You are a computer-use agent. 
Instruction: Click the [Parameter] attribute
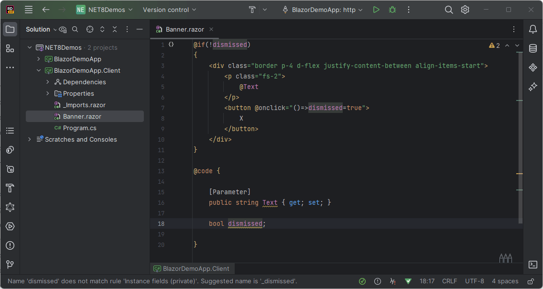coord(229,192)
